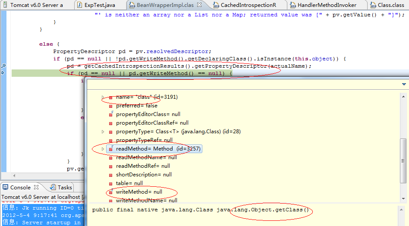Click the breakpoint marker in editor gutter
409x226 pixels.
(x=3, y=66)
